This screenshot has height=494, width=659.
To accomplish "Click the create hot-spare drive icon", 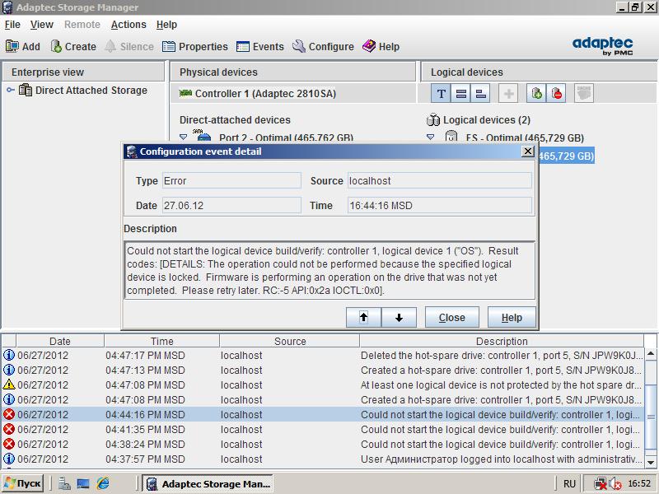I will pyautogui.click(x=536, y=94).
